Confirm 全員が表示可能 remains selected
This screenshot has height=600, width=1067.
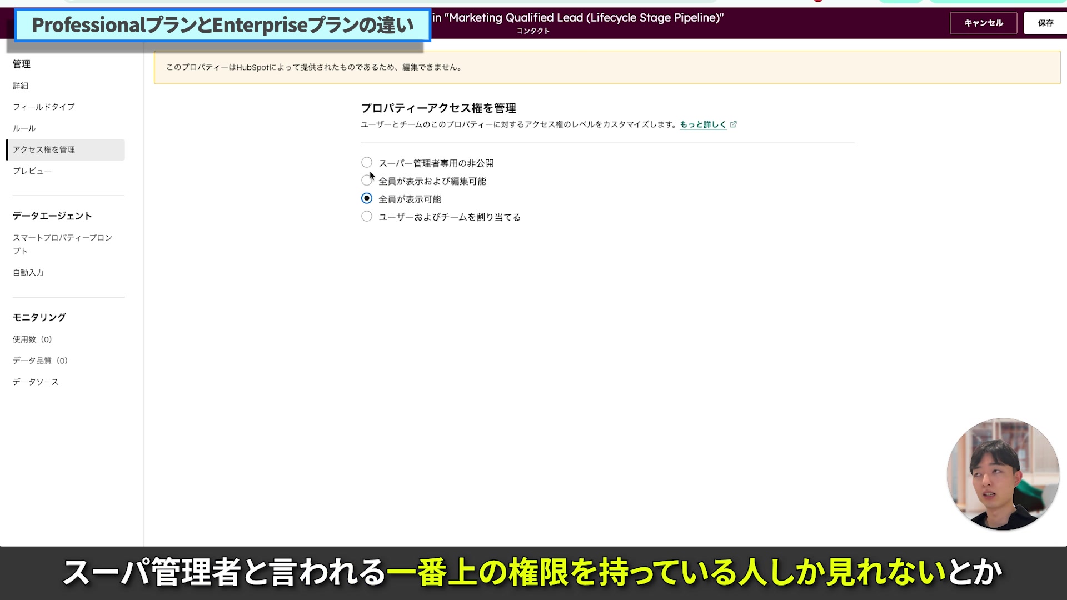coord(367,198)
